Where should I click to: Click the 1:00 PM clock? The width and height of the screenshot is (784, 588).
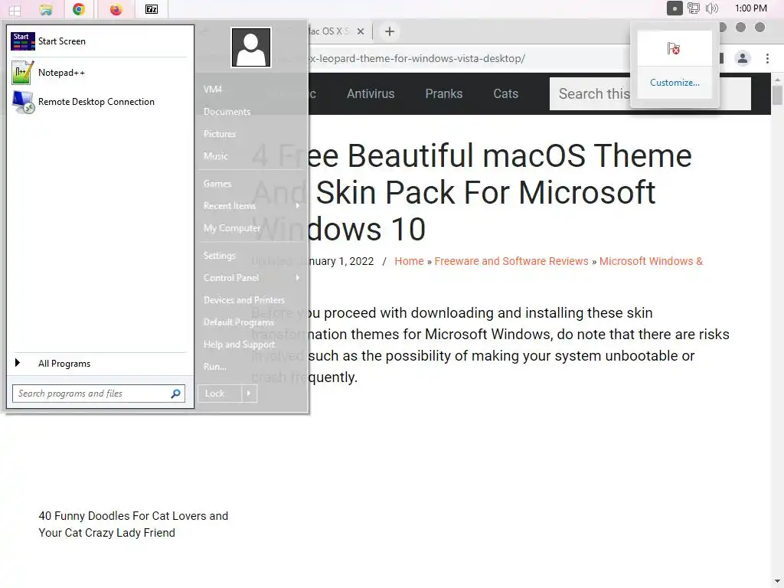click(750, 8)
